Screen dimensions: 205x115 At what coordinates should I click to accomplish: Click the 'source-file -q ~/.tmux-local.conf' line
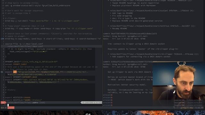[24, 44]
